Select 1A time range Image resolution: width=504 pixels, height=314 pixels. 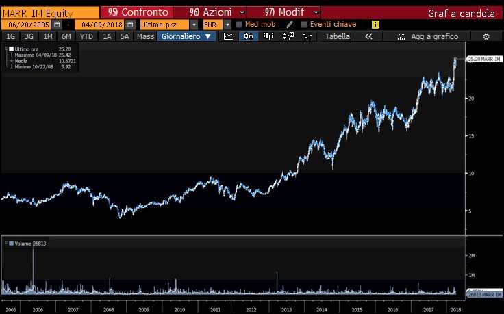pos(107,36)
